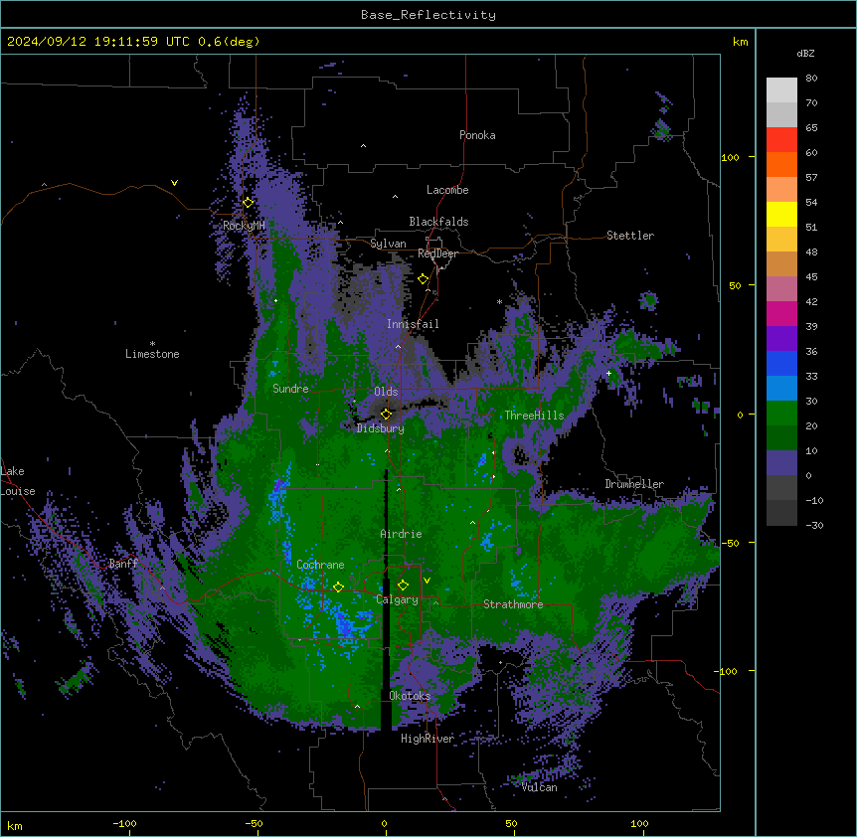This screenshot has height=837, width=857.
Task: Click the -50 tick label on bottom axis
Action: (x=254, y=823)
